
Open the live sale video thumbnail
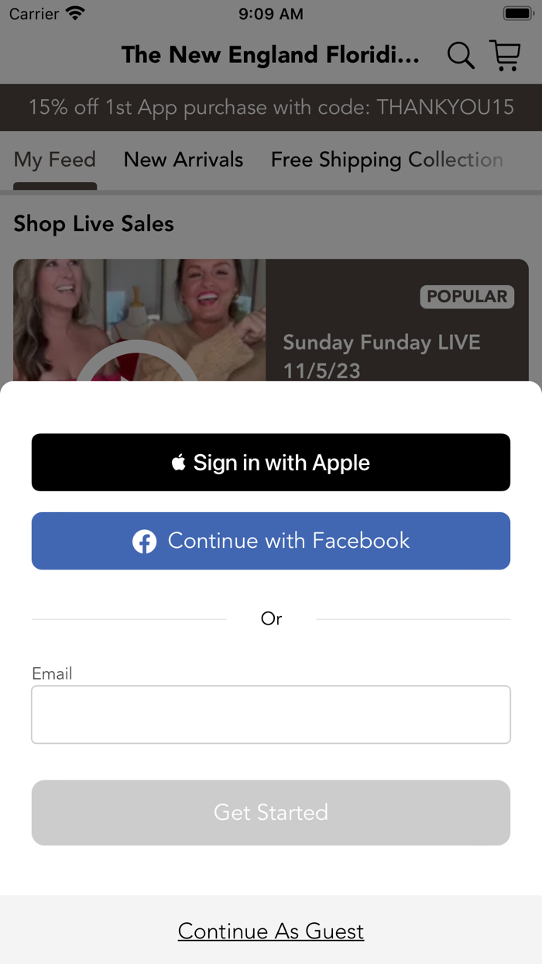[x=139, y=320]
